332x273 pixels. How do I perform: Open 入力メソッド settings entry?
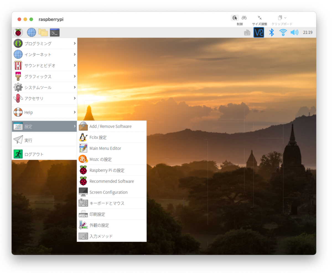[112, 236]
